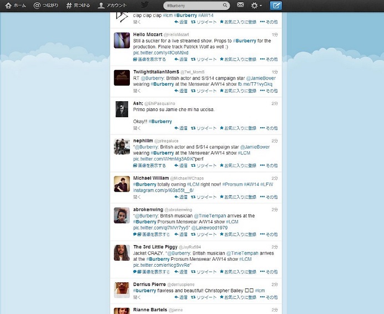Open more options on Hello Mozart's tweet
This screenshot has height=314, width=384.
[x=269, y=59]
